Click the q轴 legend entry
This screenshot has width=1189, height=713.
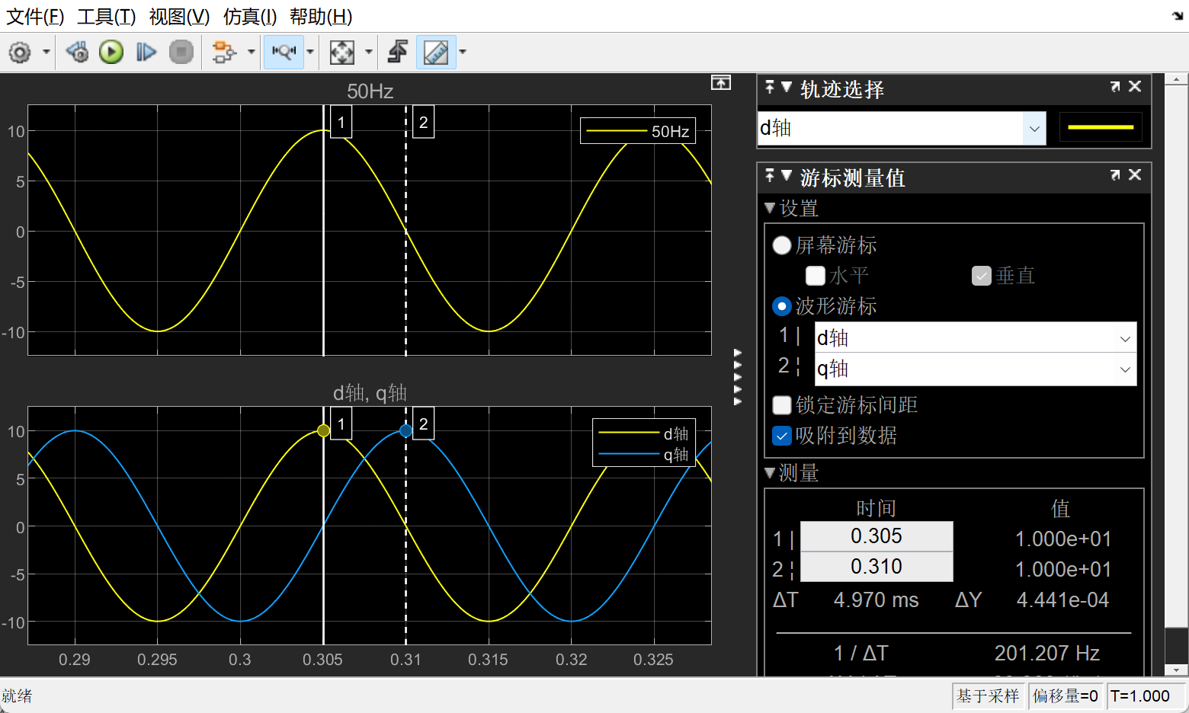coord(644,455)
